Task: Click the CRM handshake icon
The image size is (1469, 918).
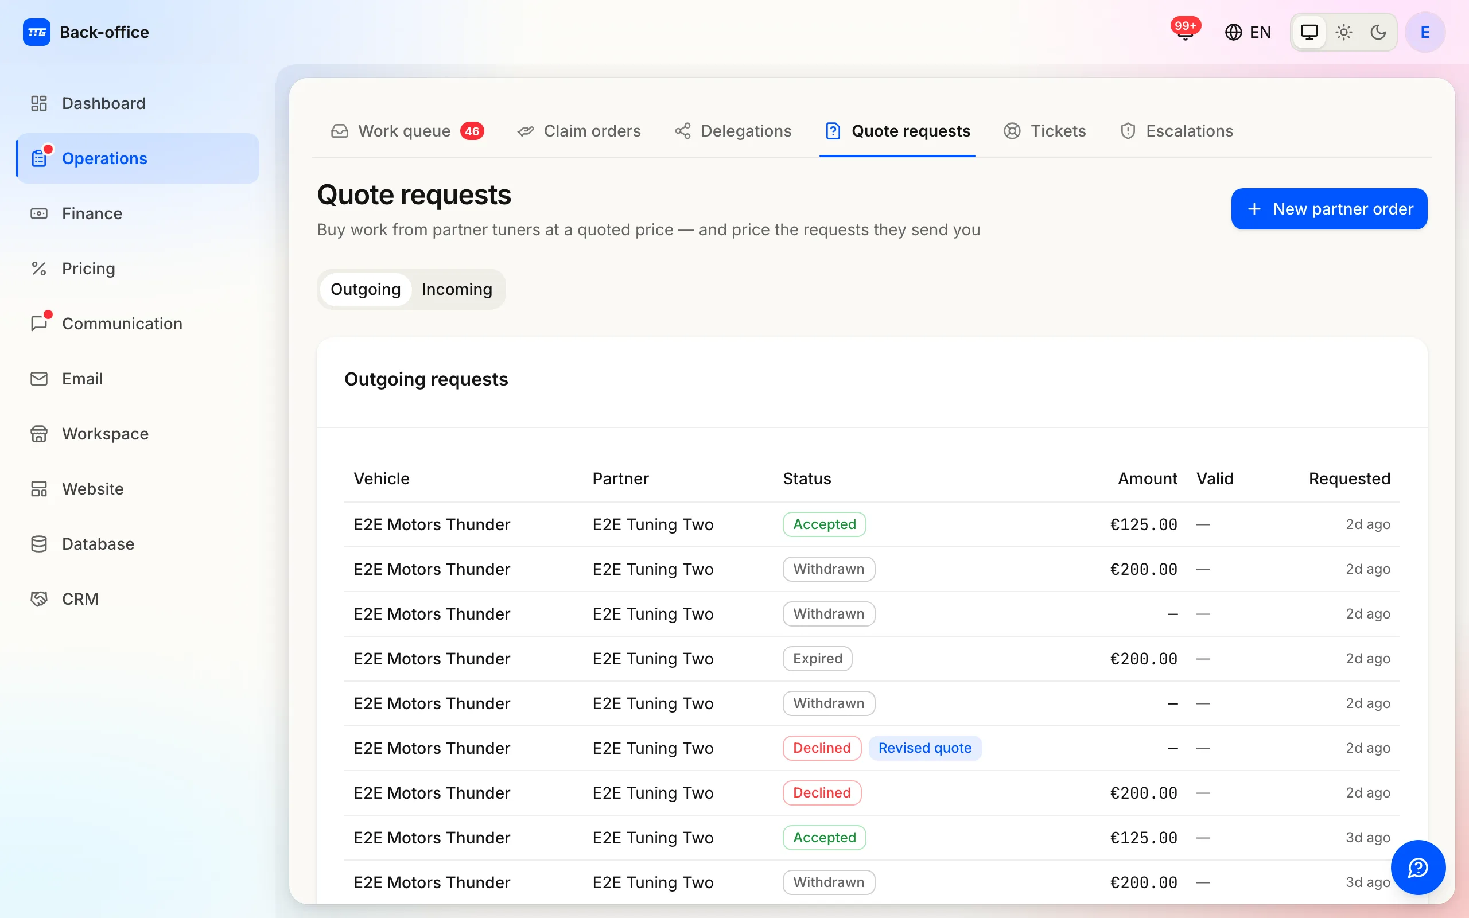Action: click(x=39, y=598)
